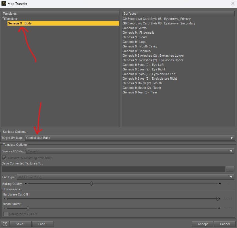Image resolution: width=237 pixels, height=228 pixels.
Task: Click the Bleed Factor value 0.010
Action: click(227, 208)
